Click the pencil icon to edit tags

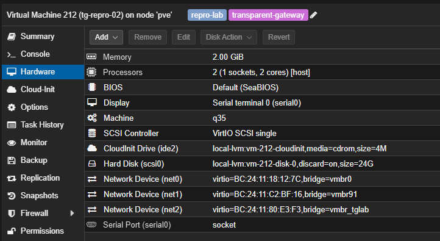pos(313,15)
